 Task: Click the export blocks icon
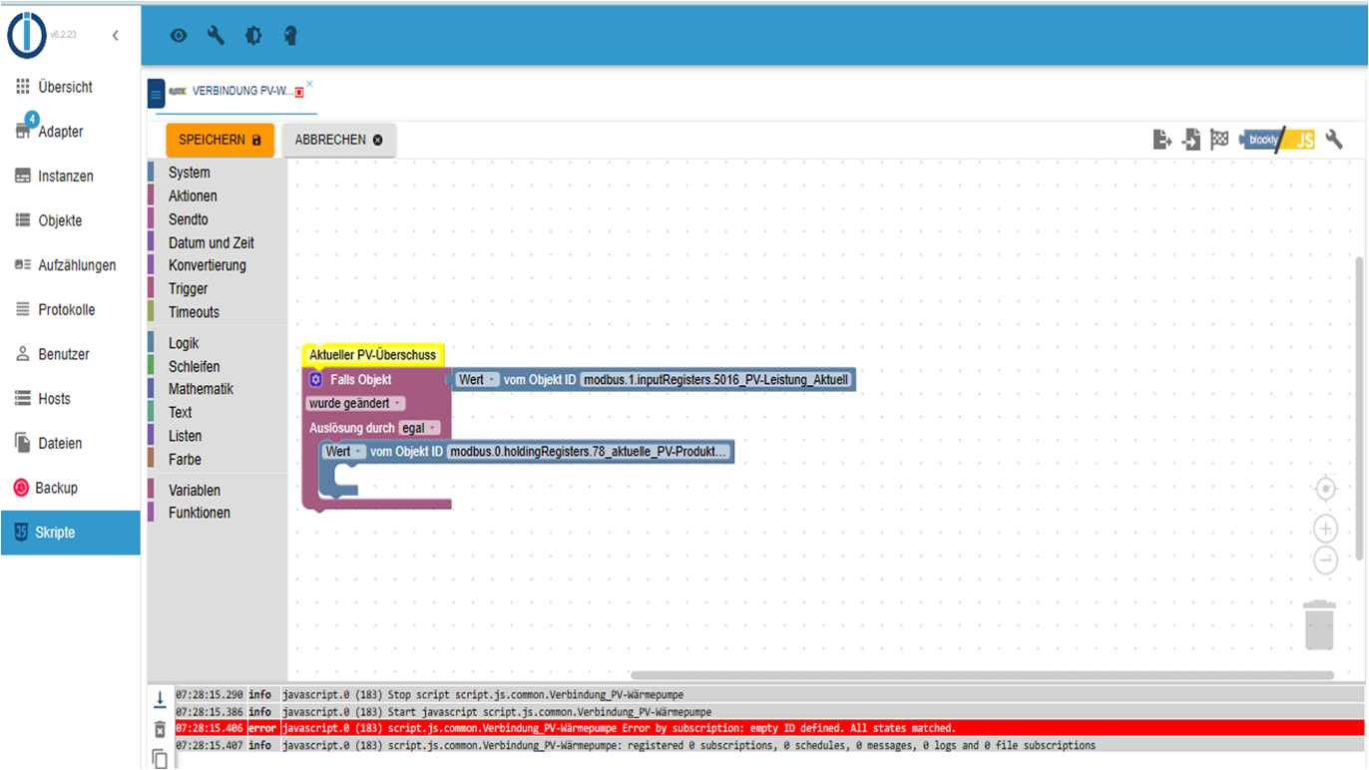[1162, 140]
